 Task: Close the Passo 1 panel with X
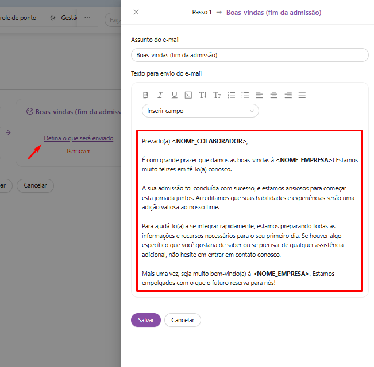[136, 12]
